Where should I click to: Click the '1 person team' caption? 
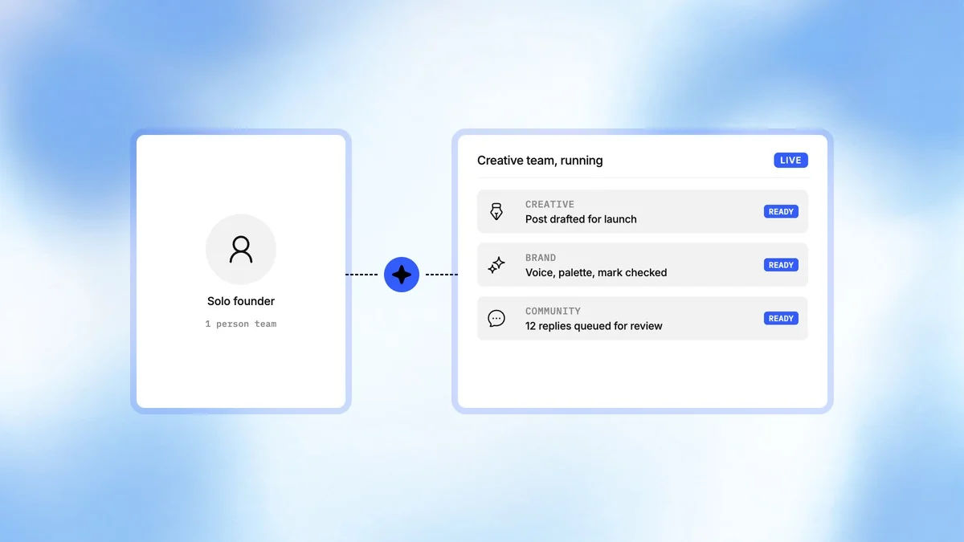pos(241,324)
